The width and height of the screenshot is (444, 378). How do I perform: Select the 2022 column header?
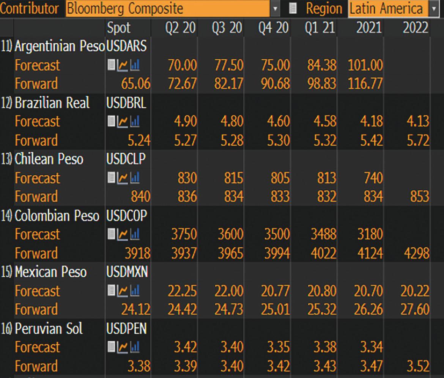pyautogui.click(x=415, y=28)
